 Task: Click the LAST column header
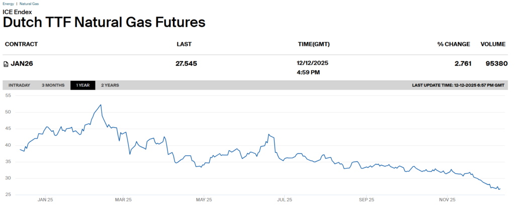point(184,44)
